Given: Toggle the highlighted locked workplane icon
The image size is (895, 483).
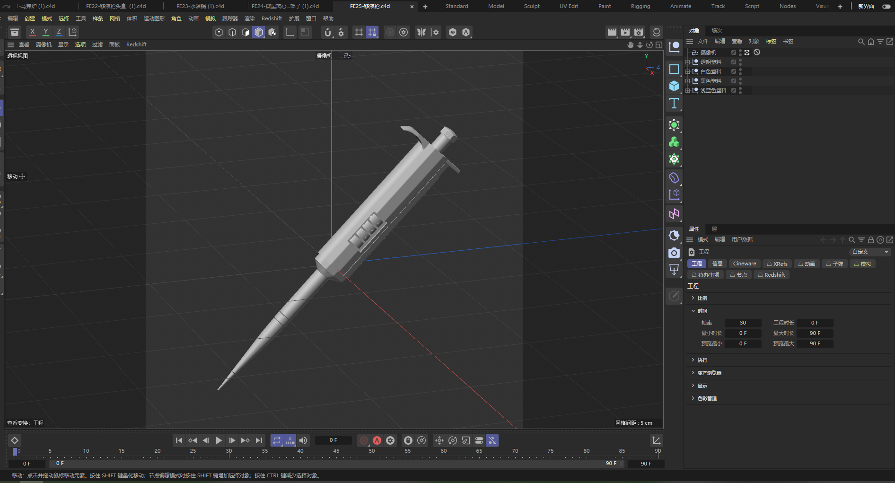Looking at the screenshot, I should pyautogui.click(x=372, y=32).
